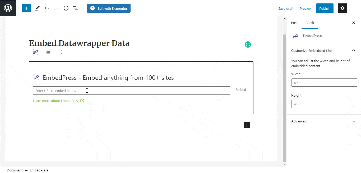The width and height of the screenshot is (361, 173).
Task: Publish the post
Action: [325, 8]
